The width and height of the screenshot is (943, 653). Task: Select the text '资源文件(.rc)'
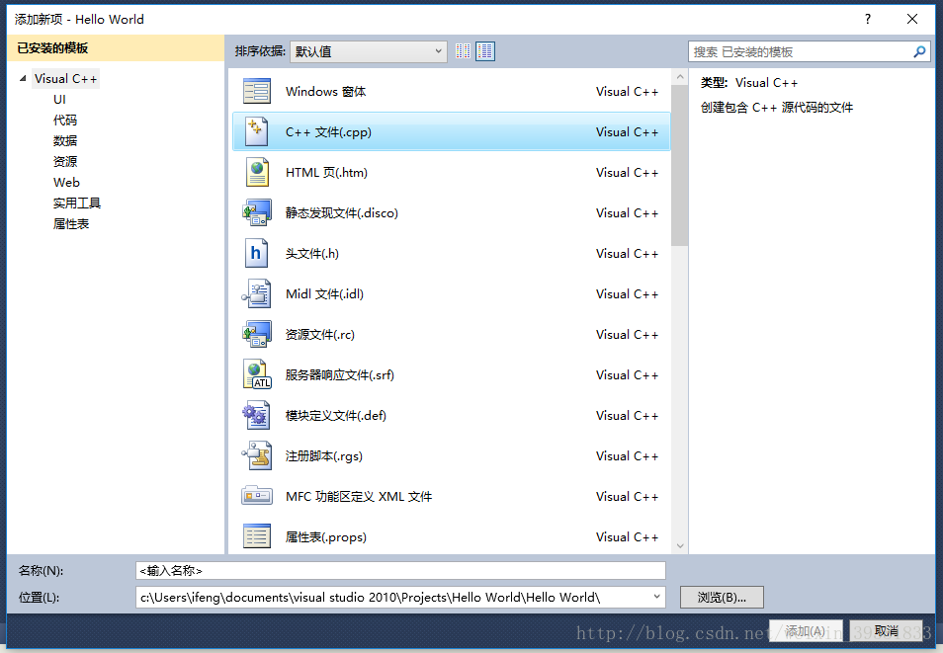[320, 334]
